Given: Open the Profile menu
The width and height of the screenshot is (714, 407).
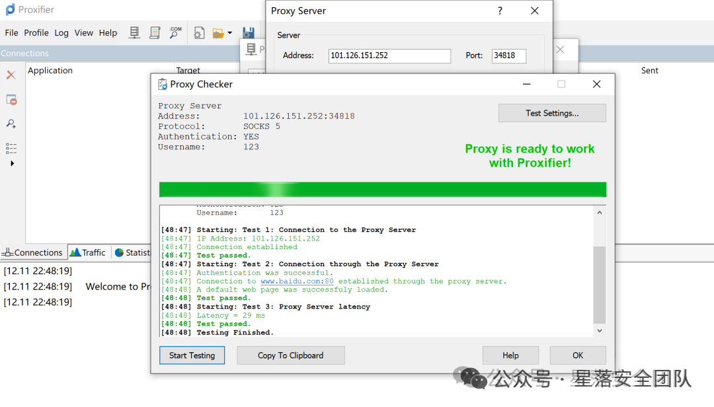Looking at the screenshot, I should (x=36, y=33).
